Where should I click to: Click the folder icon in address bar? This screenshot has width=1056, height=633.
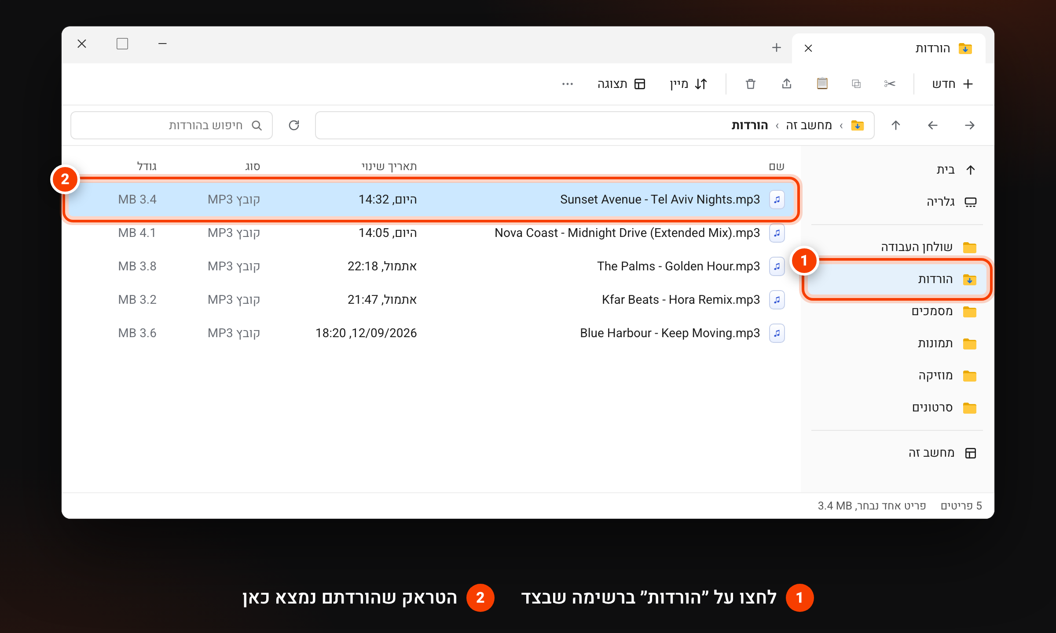coord(858,125)
